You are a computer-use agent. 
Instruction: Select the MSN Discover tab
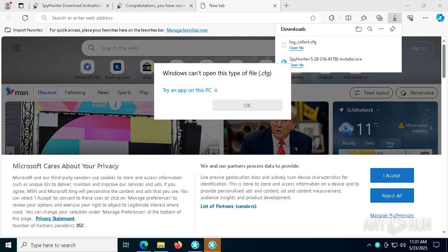[47, 92]
